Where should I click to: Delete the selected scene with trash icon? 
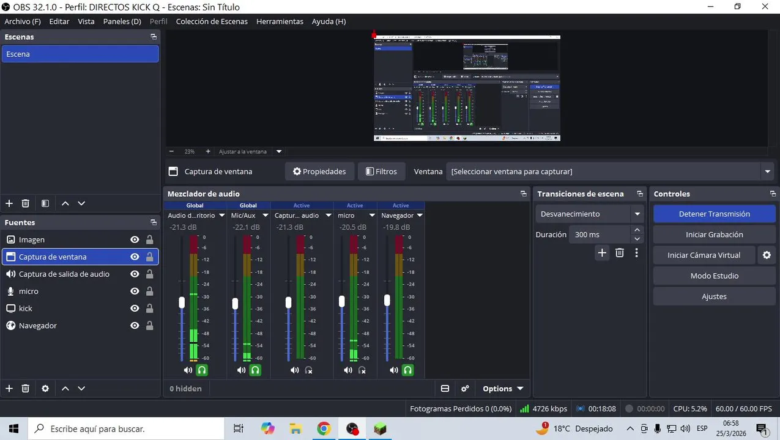click(x=26, y=204)
